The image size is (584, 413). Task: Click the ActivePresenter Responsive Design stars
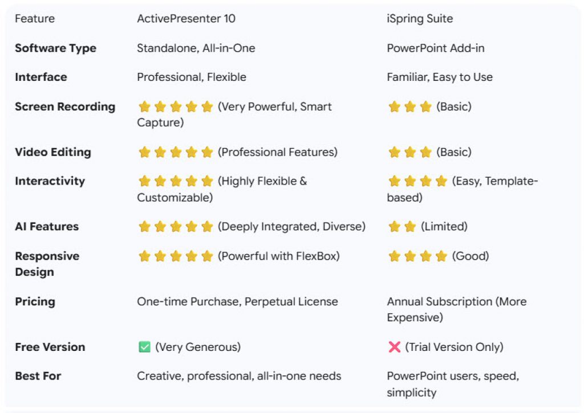tap(176, 256)
